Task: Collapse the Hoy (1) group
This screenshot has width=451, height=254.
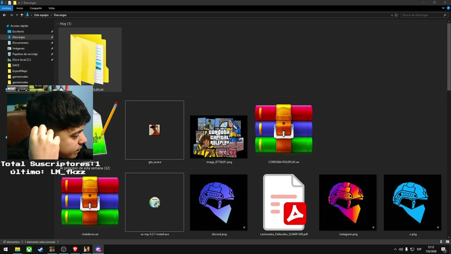Action: point(57,24)
